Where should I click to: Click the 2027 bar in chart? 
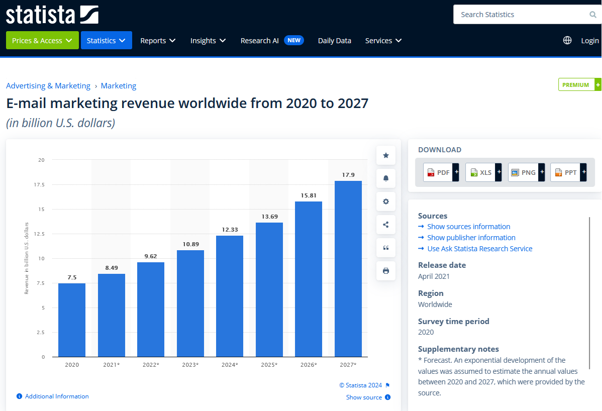[x=348, y=269]
